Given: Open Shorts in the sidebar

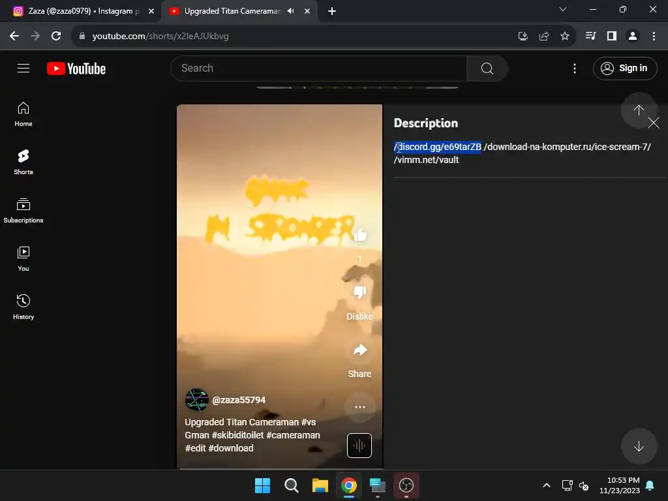Looking at the screenshot, I should click(23, 162).
